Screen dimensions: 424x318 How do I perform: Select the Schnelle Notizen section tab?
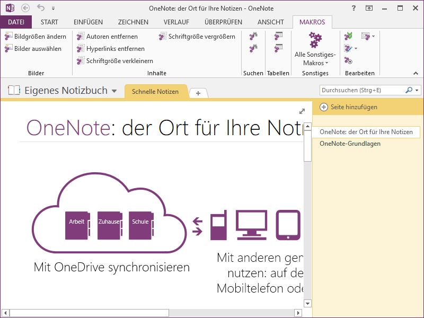pyautogui.click(x=155, y=92)
